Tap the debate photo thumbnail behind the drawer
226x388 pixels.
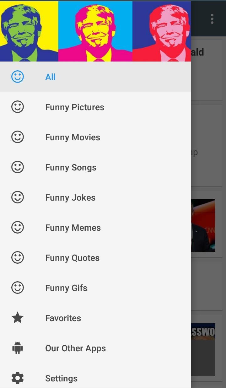pos(203,225)
